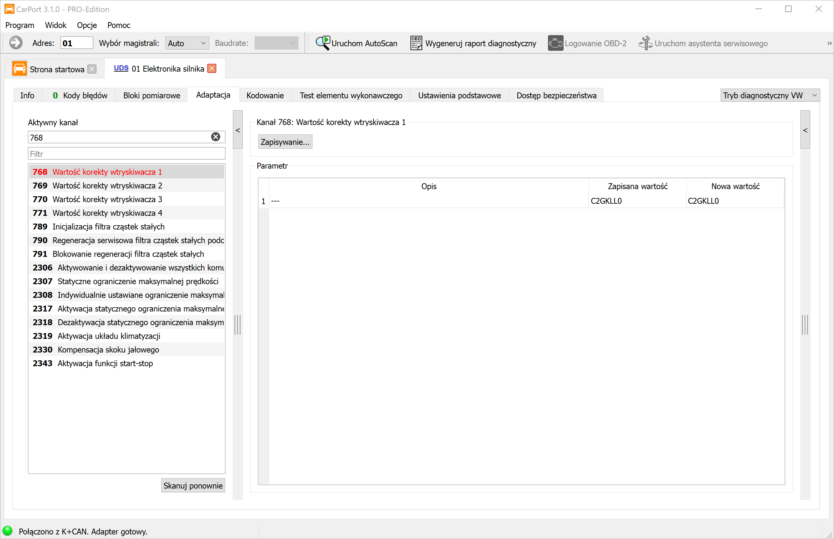Click the Nowa wartość column header
Viewport: 834px width, 539px height.
pos(735,186)
